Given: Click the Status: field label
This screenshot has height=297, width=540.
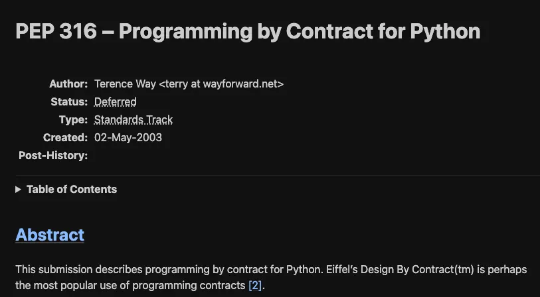Looking at the screenshot, I should coord(69,101).
